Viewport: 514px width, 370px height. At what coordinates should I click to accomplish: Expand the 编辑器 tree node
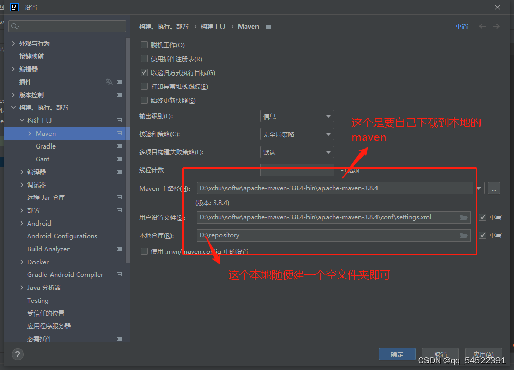click(x=13, y=69)
